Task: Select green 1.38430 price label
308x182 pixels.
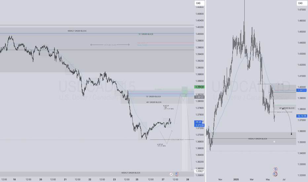Action: point(199,87)
